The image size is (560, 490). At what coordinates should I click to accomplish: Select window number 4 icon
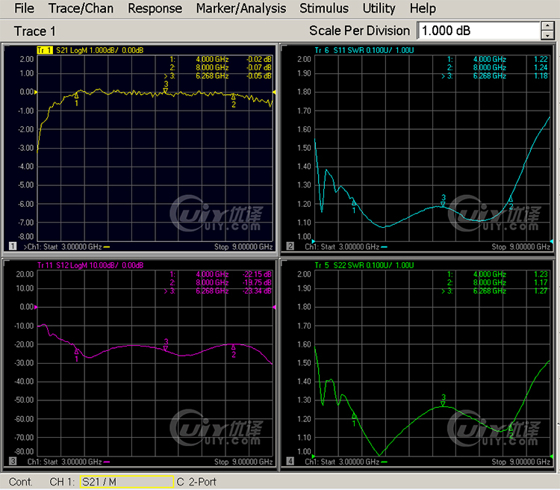pyautogui.click(x=290, y=462)
